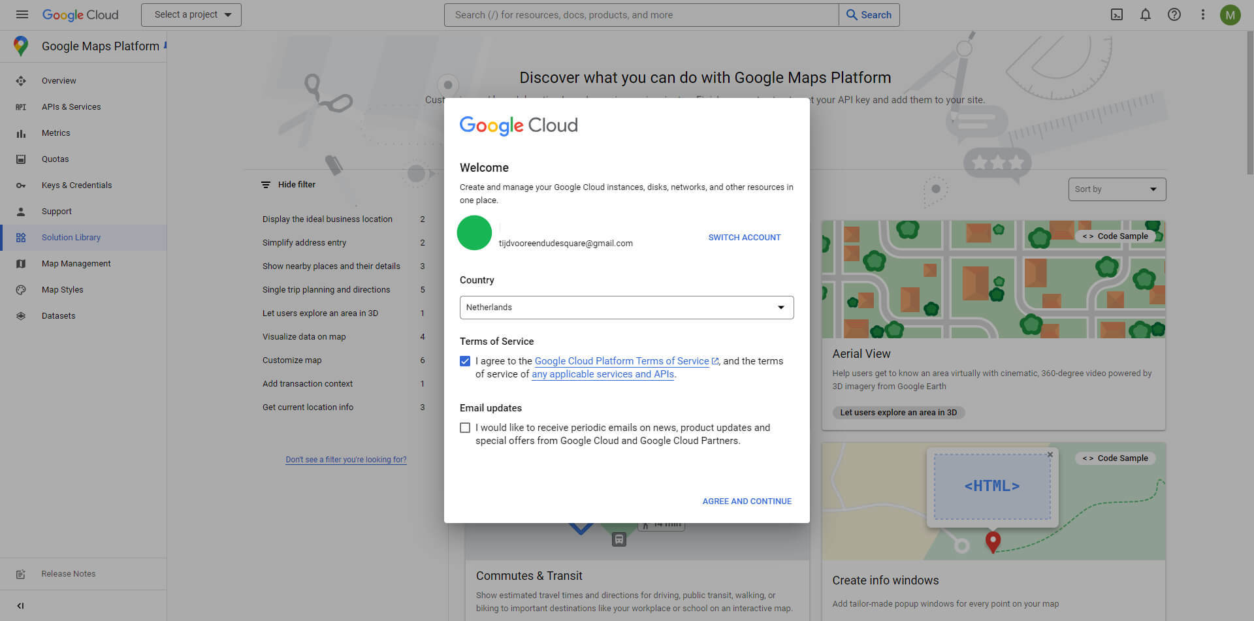The width and height of the screenshot is (1254, 621).
Task: Open the Metrics section
Action: (56, 133)
